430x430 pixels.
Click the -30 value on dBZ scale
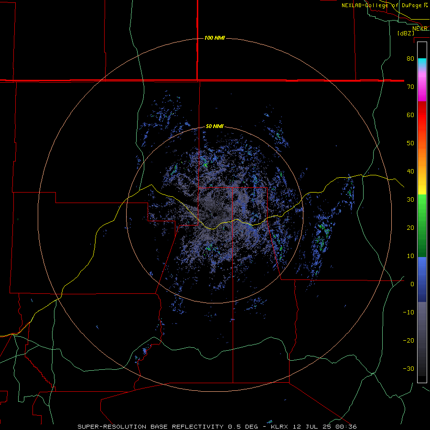(x=408, y=369)
